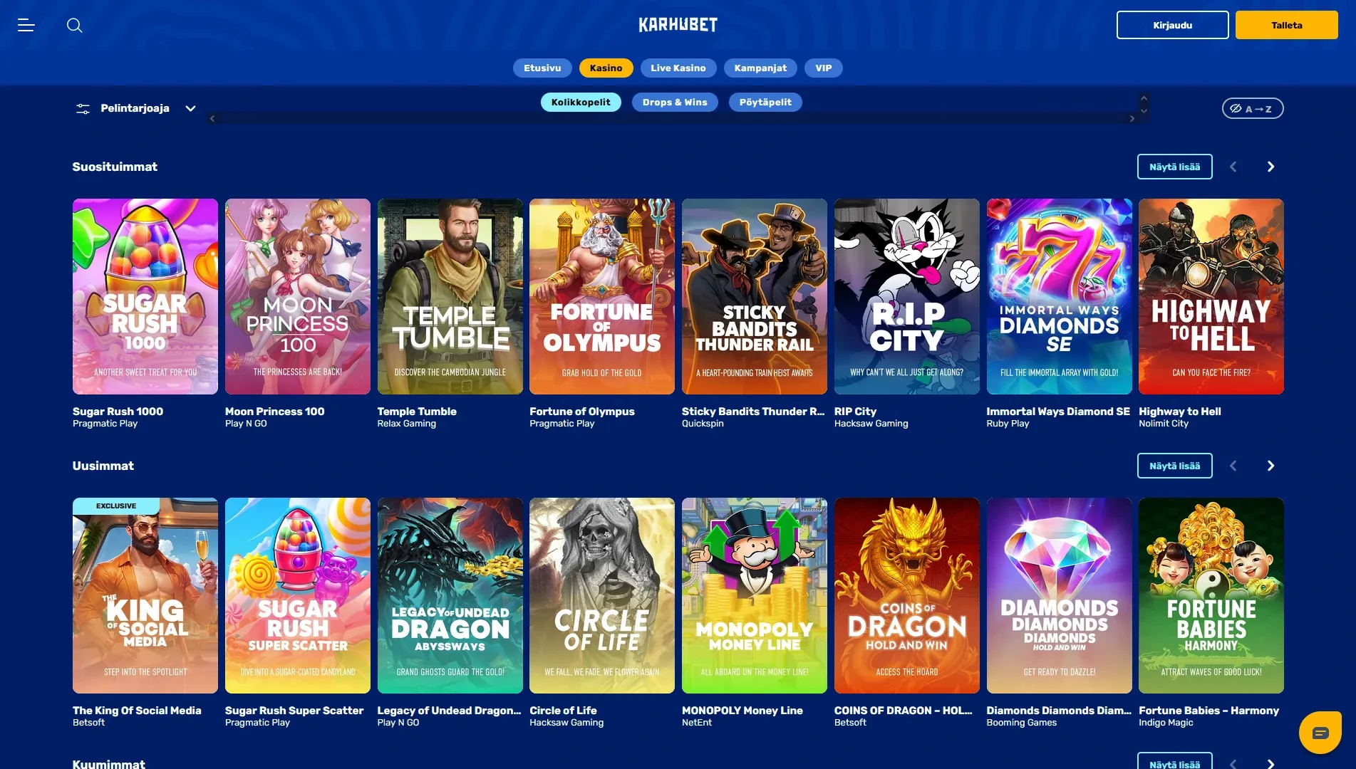Expand the Pelintarjoaja dropdown

pos(190,108)
